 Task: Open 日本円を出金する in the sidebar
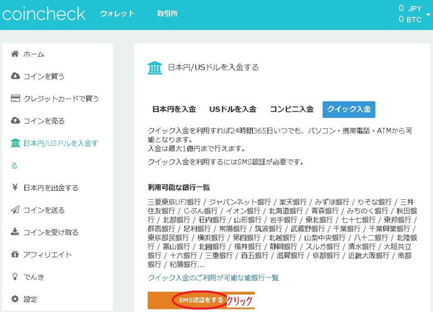pyautogui.click(x=51, y=188)
